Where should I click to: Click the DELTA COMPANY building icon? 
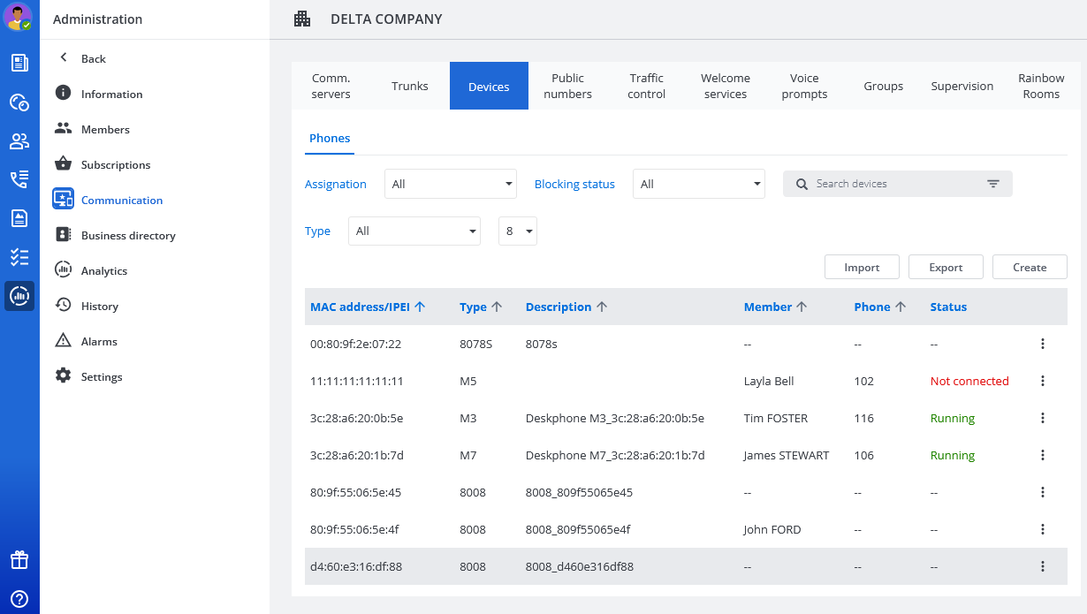pyautogui.click(x=302, y=19)
